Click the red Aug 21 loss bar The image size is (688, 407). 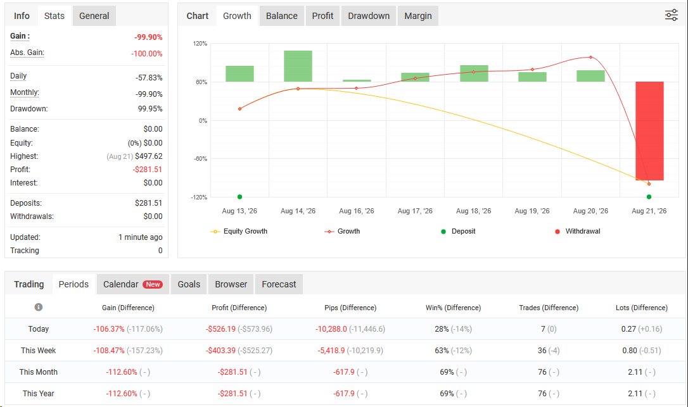point(649,130)
